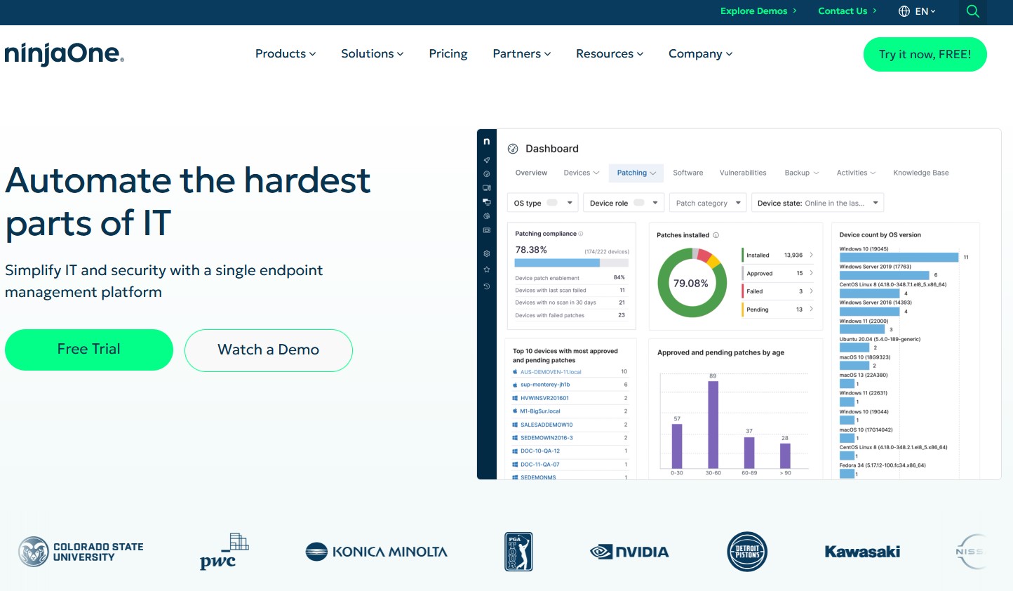
Task: Click the Windows Server 2019 (17763) bar
Action: click(884, 275)
